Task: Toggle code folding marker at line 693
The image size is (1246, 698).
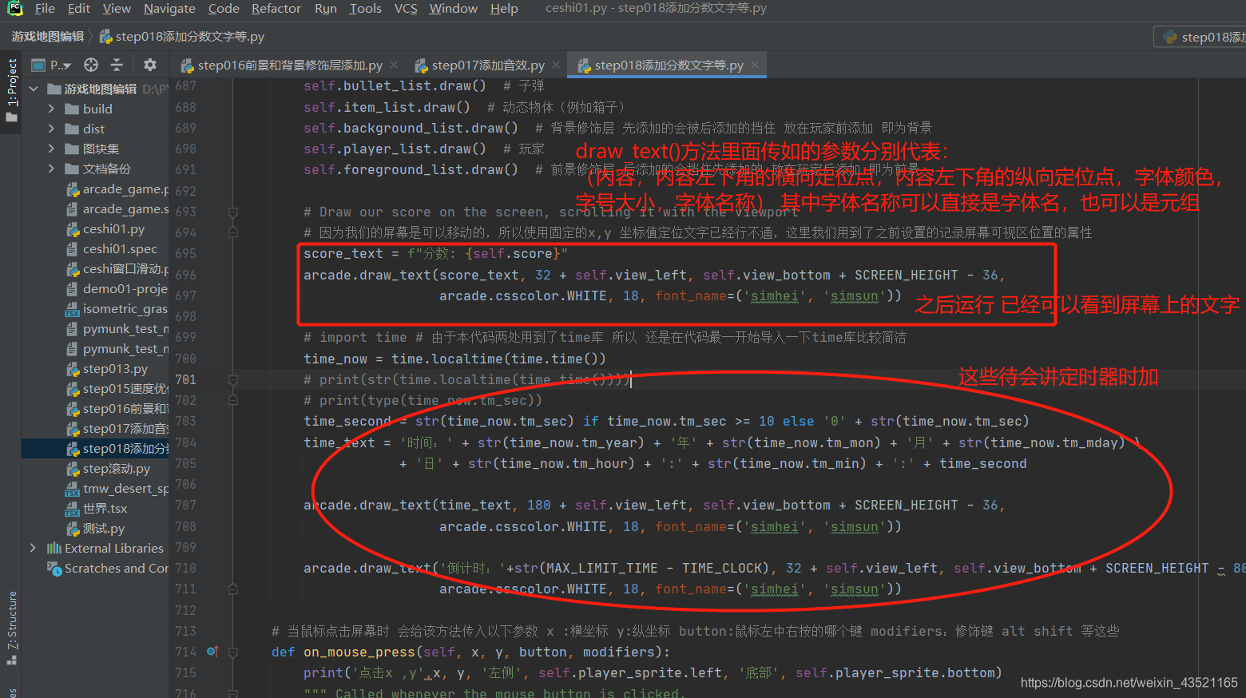Action: click(x=233, y=212)
